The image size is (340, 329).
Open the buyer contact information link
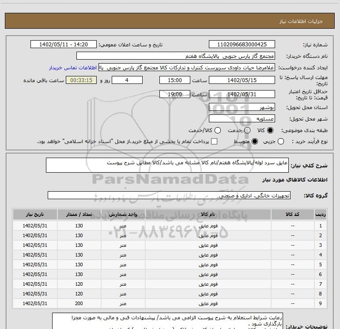tap(73, 68)
